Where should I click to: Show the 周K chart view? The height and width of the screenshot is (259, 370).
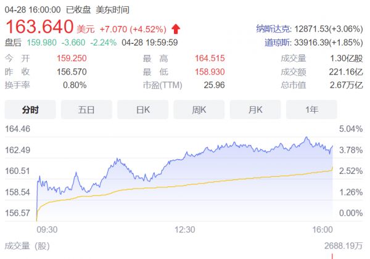(199, 110)
